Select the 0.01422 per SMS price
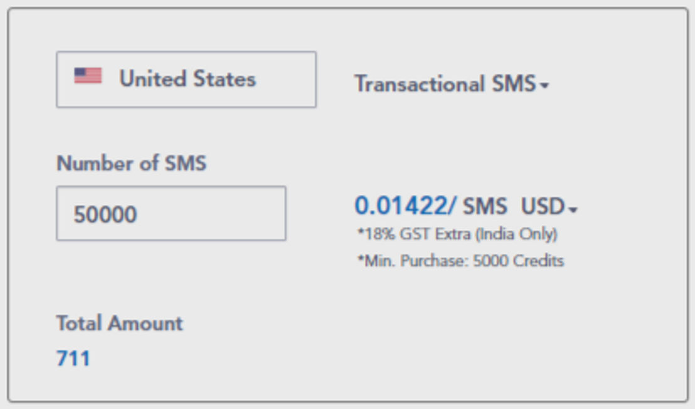Image resolution: width=695 pixels, height=409 pixels. click(401, 206)
